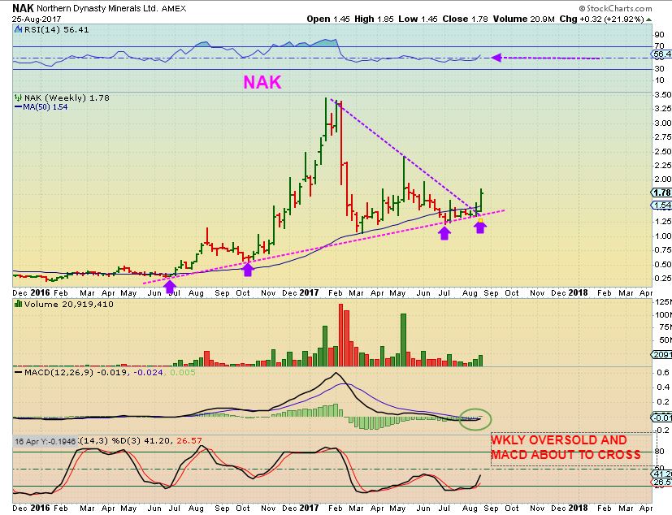Click the green up-triangle after the Chg percentage
The image size is (672, 515).
(x=649, y=19)
